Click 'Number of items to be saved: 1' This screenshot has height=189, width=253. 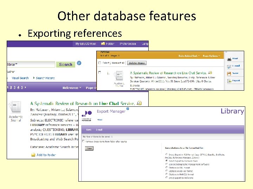[x=98, y=136]
